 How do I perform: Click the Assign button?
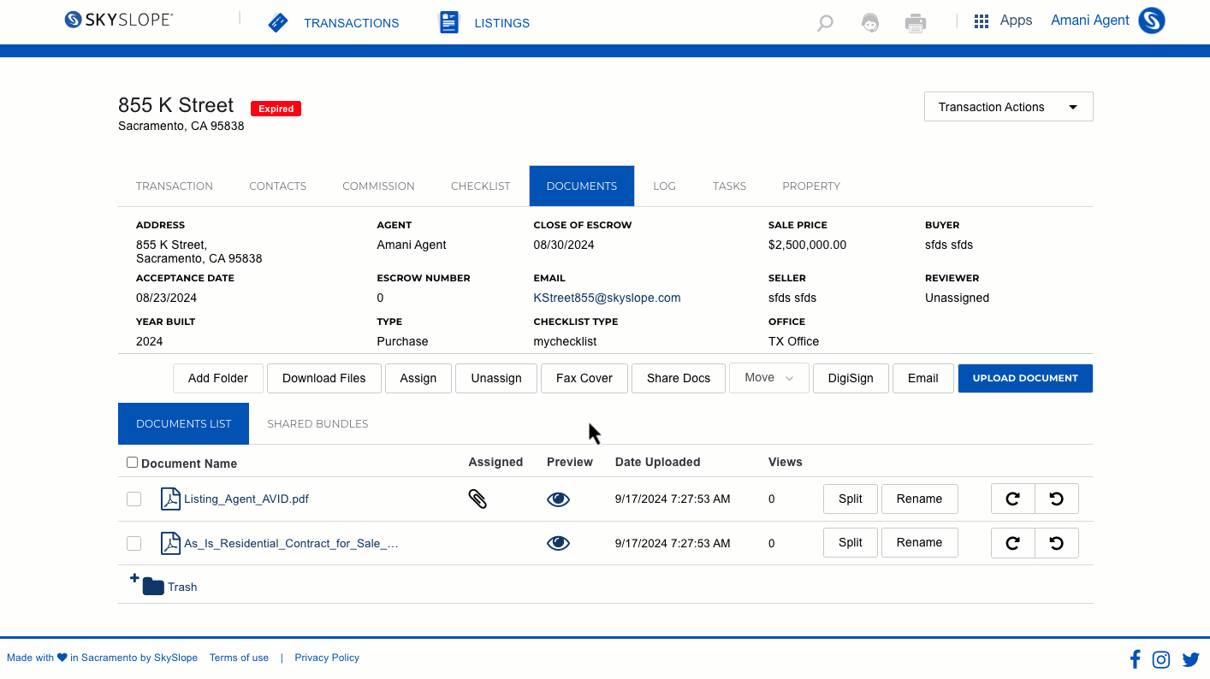pyautogui.click(x=418, y=378)
